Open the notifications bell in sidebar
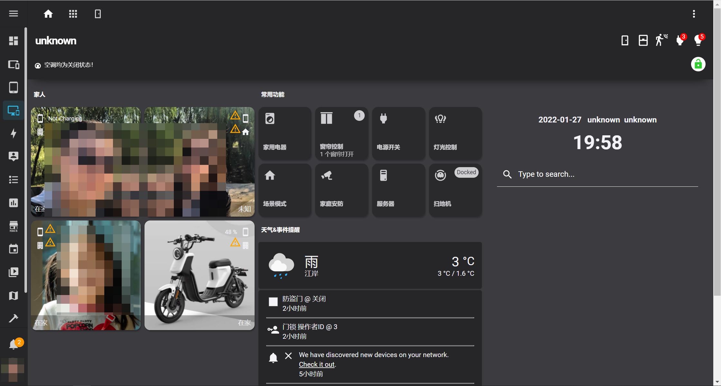This screenshot has width=721, height=386. (13, 345)
